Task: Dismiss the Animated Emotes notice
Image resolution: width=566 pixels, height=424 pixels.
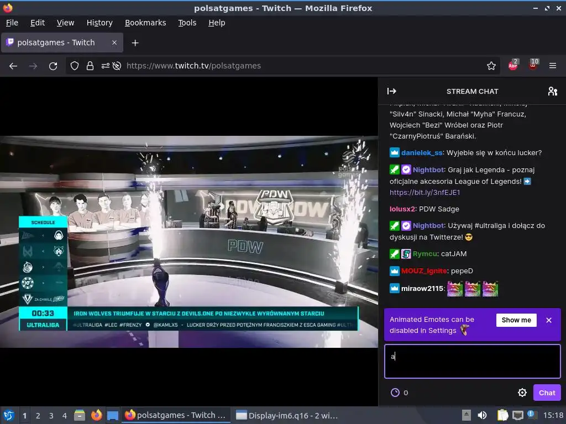Action: click(549, 320)
